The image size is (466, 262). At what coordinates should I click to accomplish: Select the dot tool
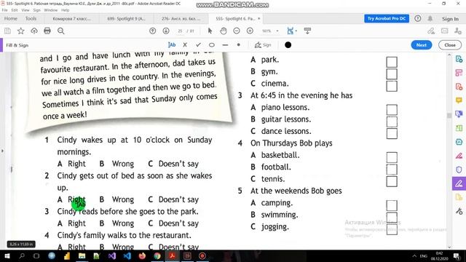[x=238, y=45]
